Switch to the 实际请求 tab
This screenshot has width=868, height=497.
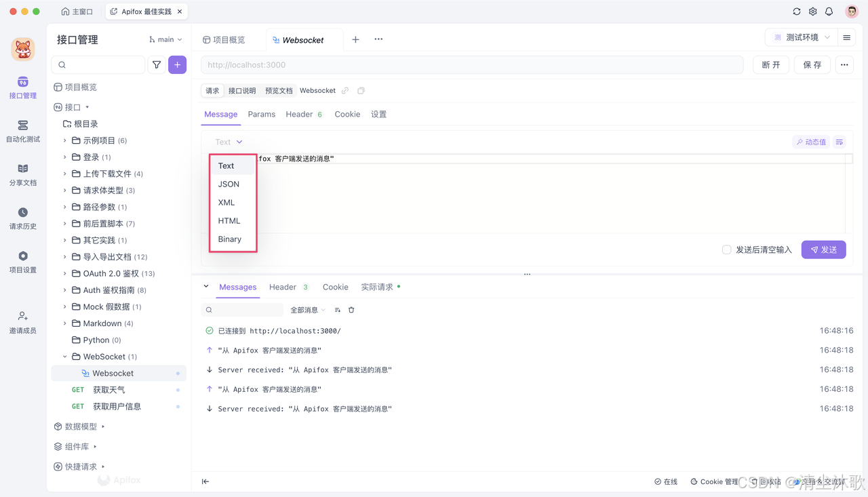[x=377, y=287]
